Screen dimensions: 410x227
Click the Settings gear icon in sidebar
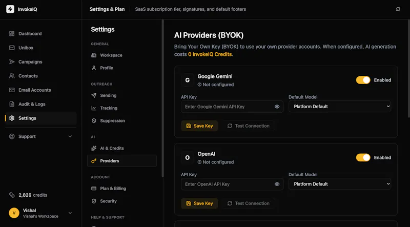12,118
